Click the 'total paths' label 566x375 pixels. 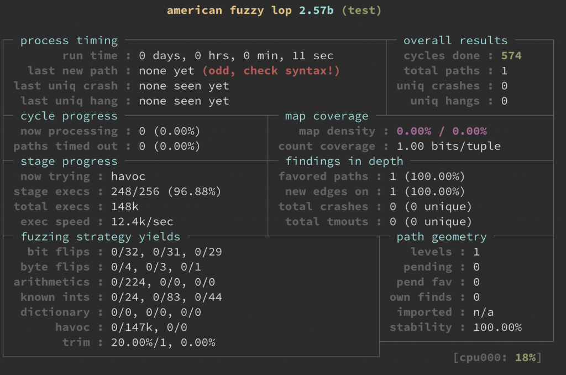point(442,71)
